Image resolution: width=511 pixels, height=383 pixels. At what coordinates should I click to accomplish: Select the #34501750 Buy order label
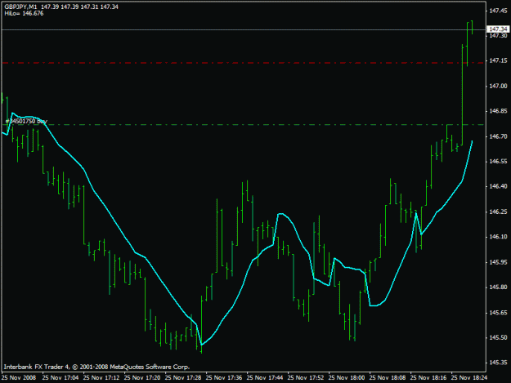coord(26,122)
